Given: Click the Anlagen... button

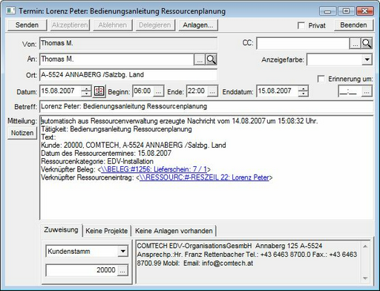Looking at the screenshot, I should pyautogui.click(x=198, y=25).
